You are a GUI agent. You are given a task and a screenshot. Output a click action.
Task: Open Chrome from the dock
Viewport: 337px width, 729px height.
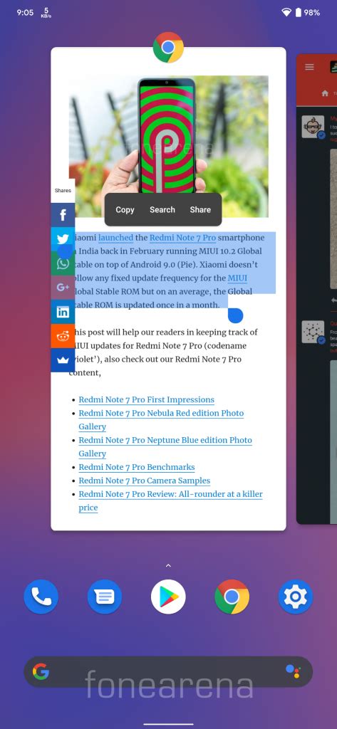232,597
